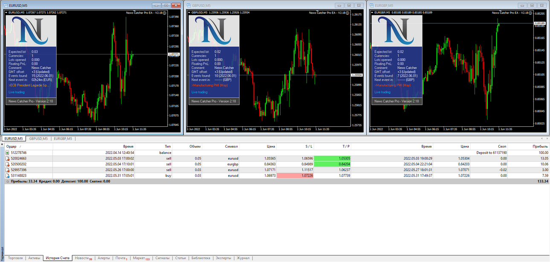
Task: Click current price label 1.07271 on EURUSD axis
Action: (x=174, y=54)
